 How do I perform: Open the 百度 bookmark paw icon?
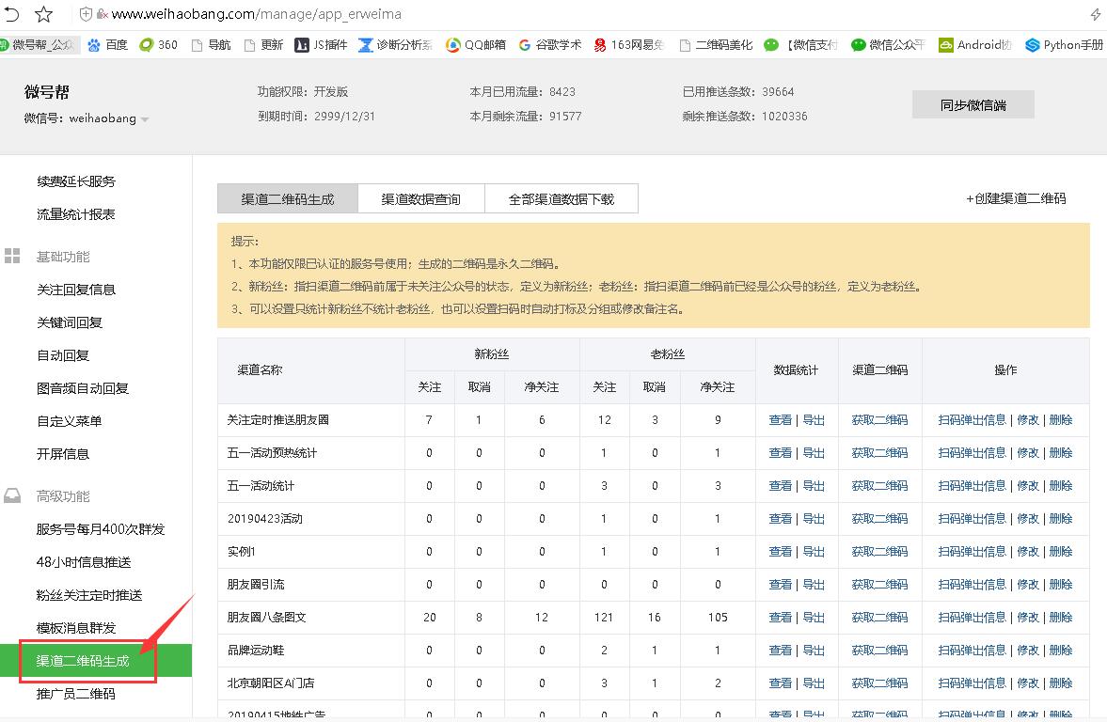[94, 44]
